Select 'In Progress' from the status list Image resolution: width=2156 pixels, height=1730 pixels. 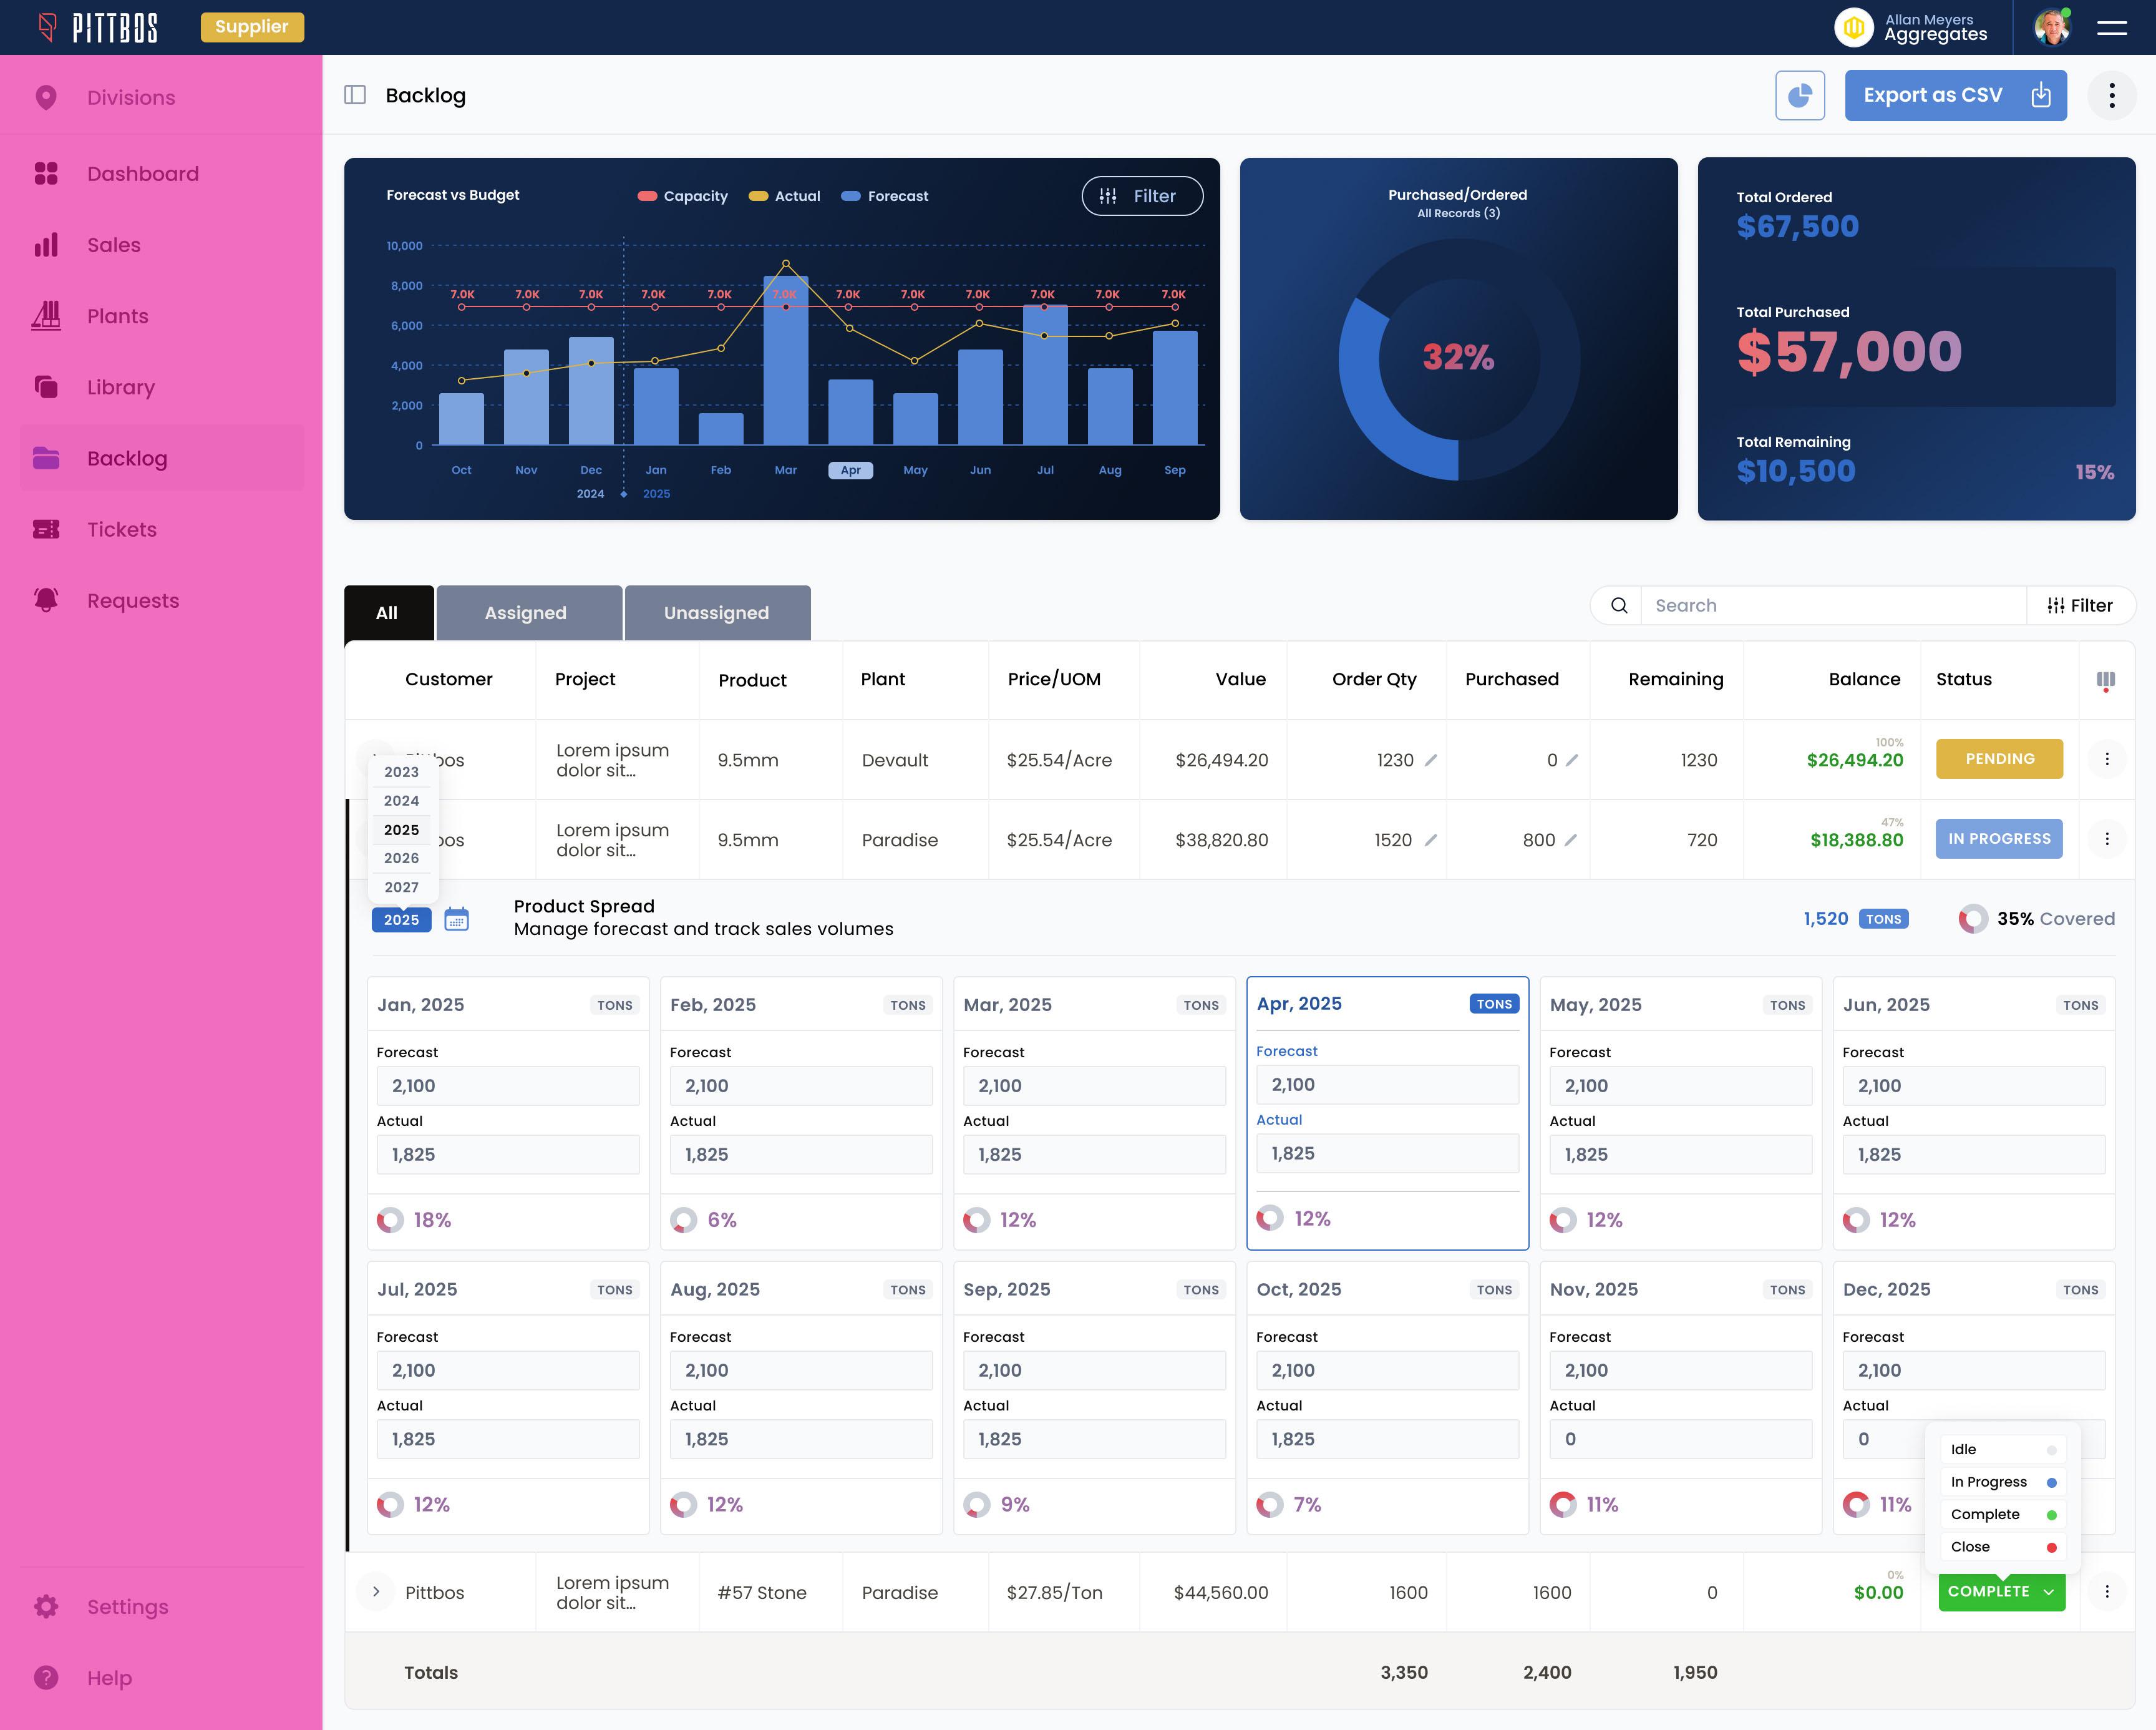(x=1989, y=1482)
